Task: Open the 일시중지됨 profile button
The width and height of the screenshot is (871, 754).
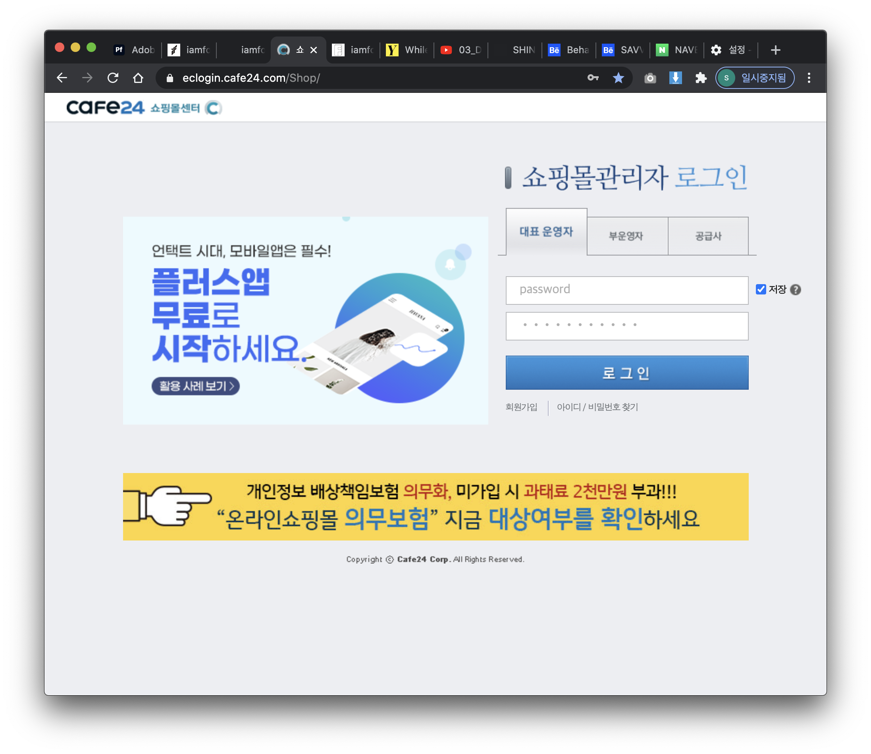Action: (x=755, y=78)
